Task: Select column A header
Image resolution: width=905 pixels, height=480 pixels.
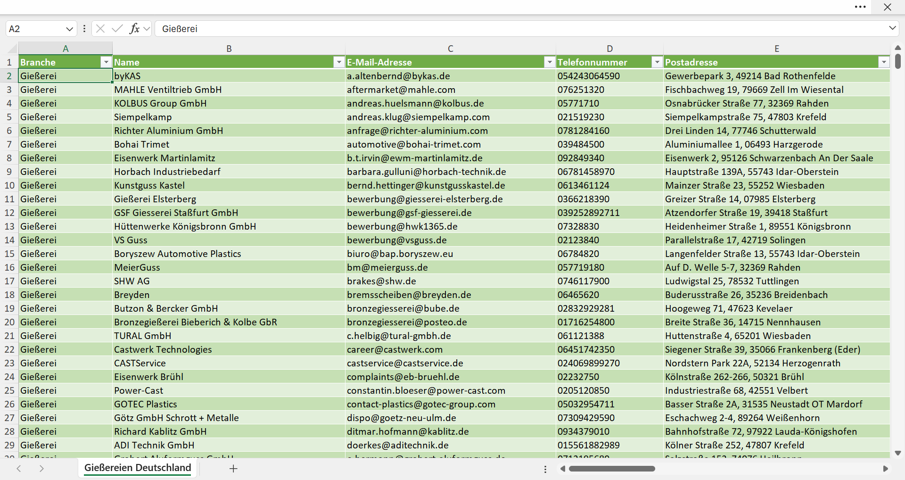Action: pos(66,49)
